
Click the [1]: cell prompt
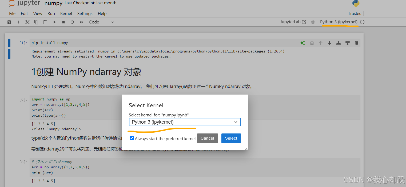(x=23, y=43)
